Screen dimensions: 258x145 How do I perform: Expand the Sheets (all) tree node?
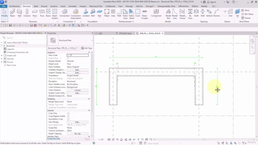pyautogui.click(x=2, y=56)
